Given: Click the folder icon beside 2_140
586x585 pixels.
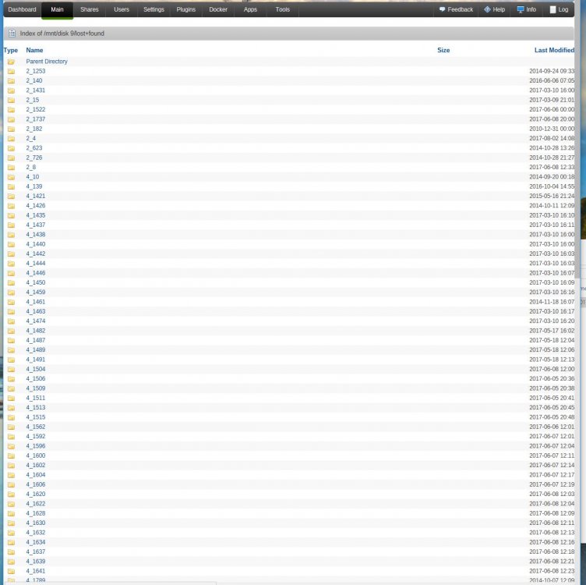Looking at the screenshot, I should [11, 81].
